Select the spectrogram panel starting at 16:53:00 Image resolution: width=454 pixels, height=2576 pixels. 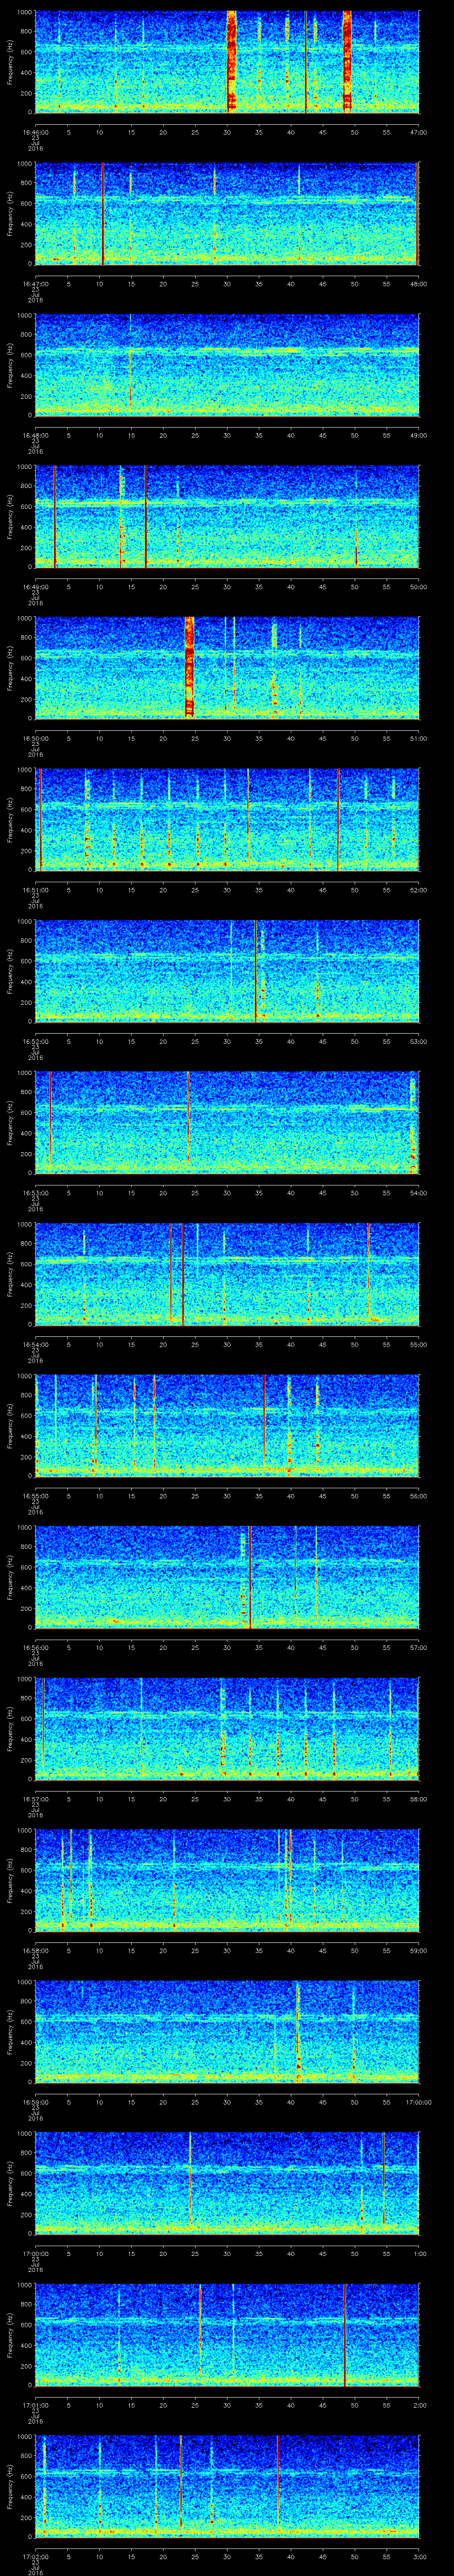click(x=227, y=1122)
